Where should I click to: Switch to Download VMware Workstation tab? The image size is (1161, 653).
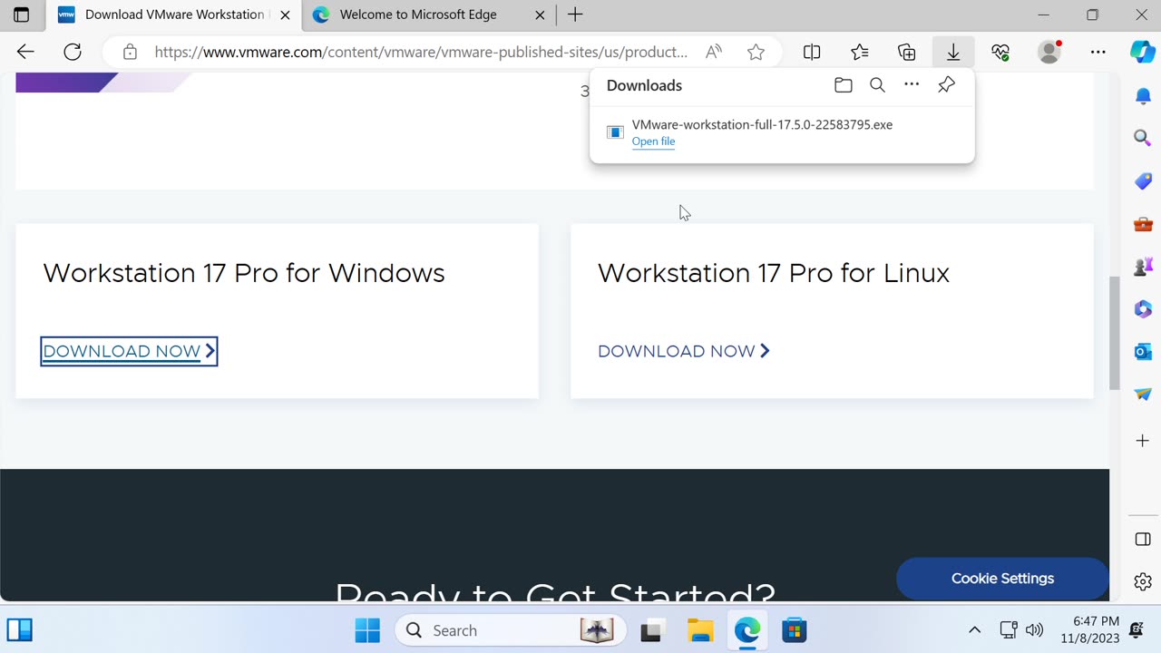174,15
